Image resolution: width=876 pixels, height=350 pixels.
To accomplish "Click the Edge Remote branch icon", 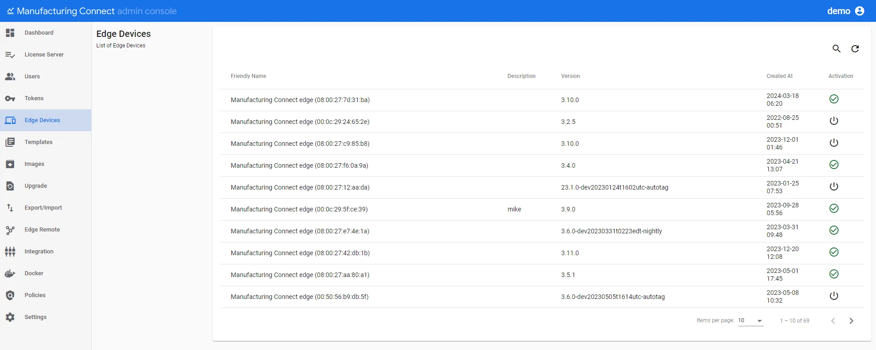I will [x=10, y=230].
